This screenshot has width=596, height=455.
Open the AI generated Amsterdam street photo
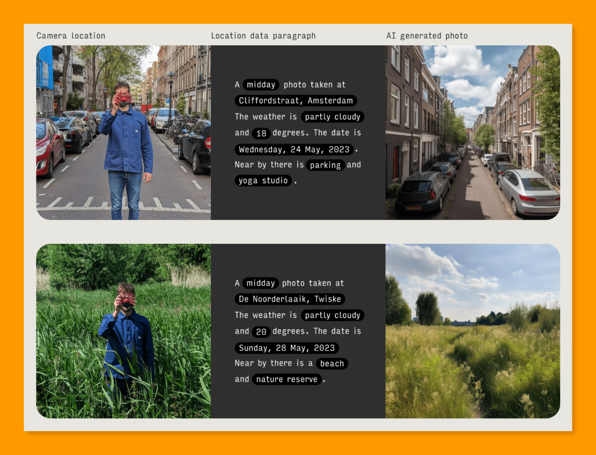coord(472,132)
